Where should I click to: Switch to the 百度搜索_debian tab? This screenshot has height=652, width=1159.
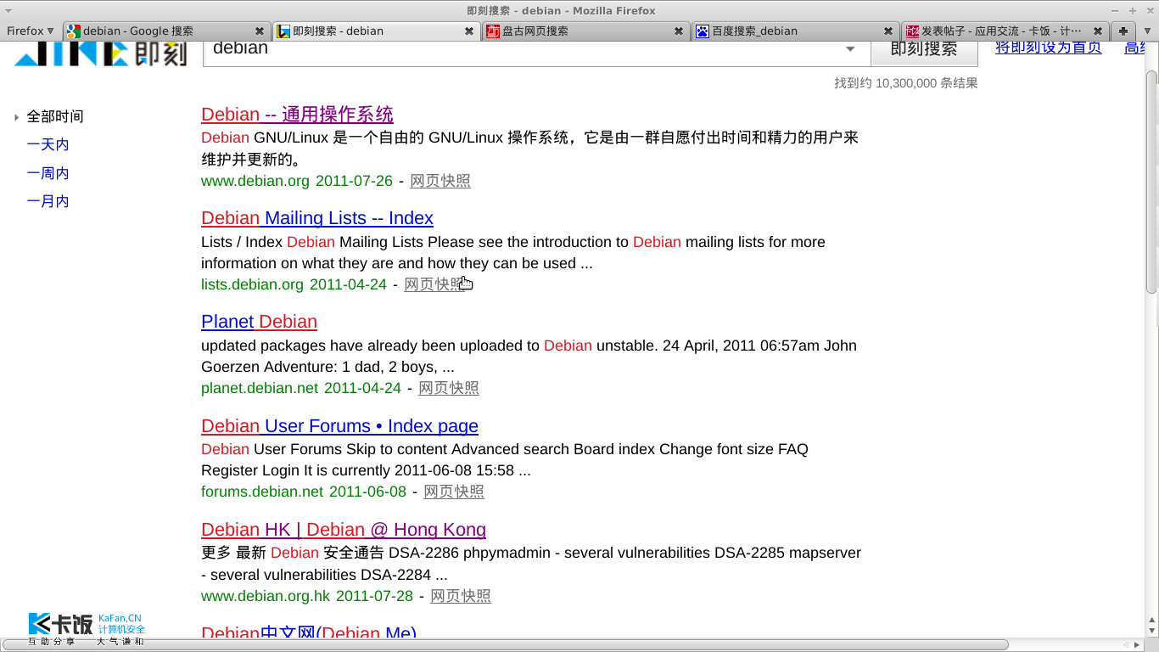[x=795, y=31]
